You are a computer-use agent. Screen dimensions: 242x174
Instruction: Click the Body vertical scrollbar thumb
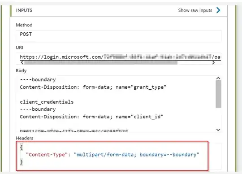pyautogui.click(x=218, y=94)
